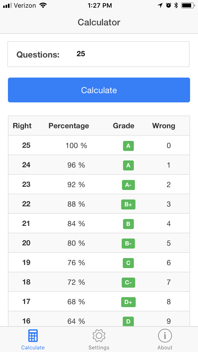198x352 pixels.
Task: Open the Settings gear icon
Action: pyautogui.click(x=99, y=336)
